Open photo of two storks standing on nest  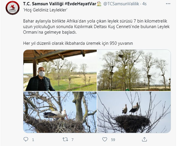(x=134, y=112)
